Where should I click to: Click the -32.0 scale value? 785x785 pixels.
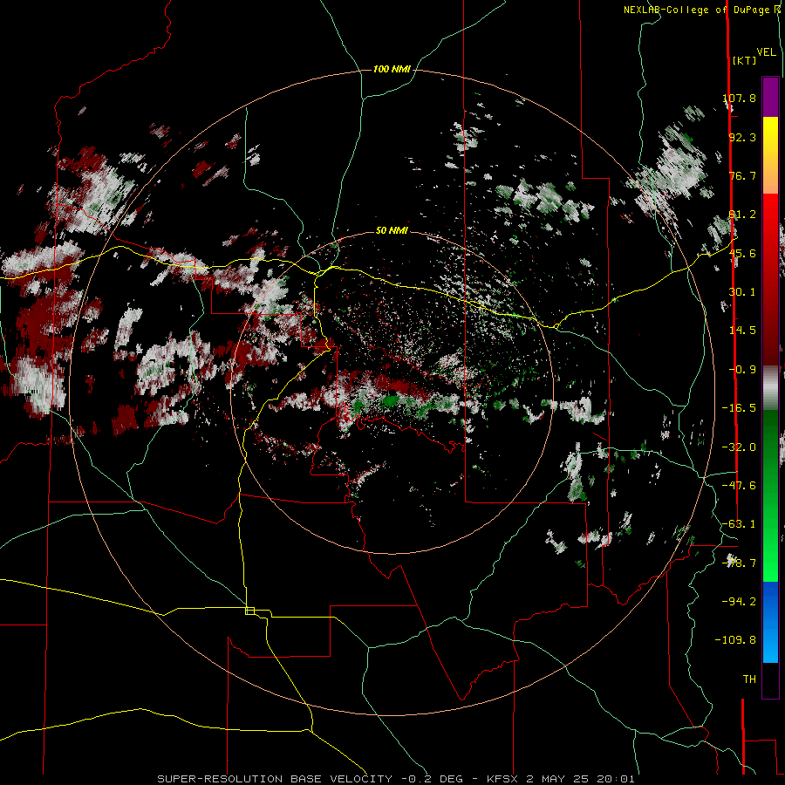click(x=739, y=447)
